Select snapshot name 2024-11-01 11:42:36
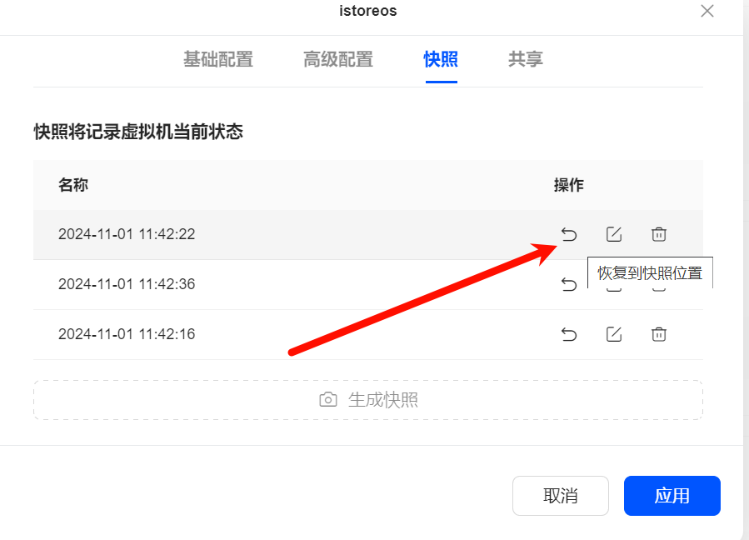Screen dimensions: 749x540 (x=127, y=284)
